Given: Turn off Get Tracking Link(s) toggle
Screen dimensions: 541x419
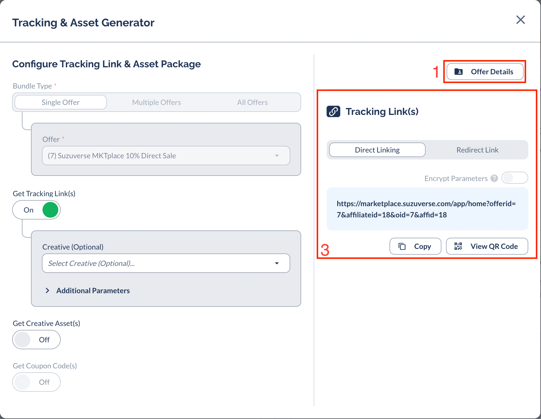Looking at the screenshot, I should click(36, 210).
